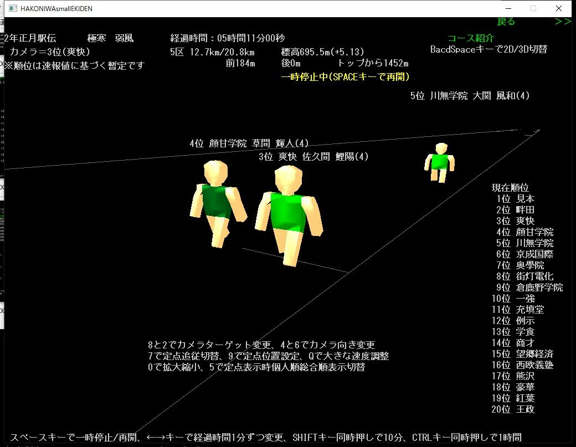Select 20位 王政 at rankings bottom

512,409
